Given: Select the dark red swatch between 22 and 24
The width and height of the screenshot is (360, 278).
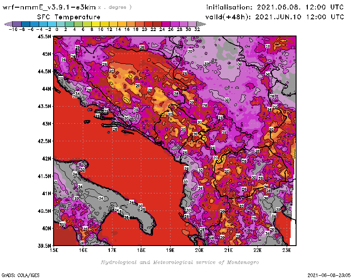Looking at the screenshot, I should (x=157, y=24).
